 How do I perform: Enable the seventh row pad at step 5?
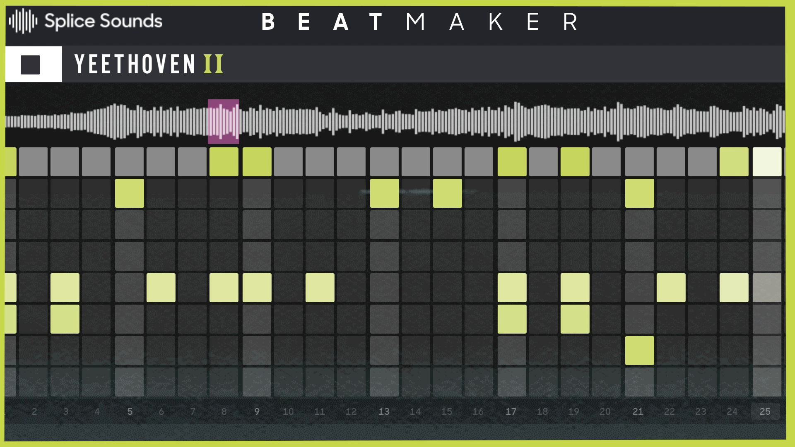point(130,351)
